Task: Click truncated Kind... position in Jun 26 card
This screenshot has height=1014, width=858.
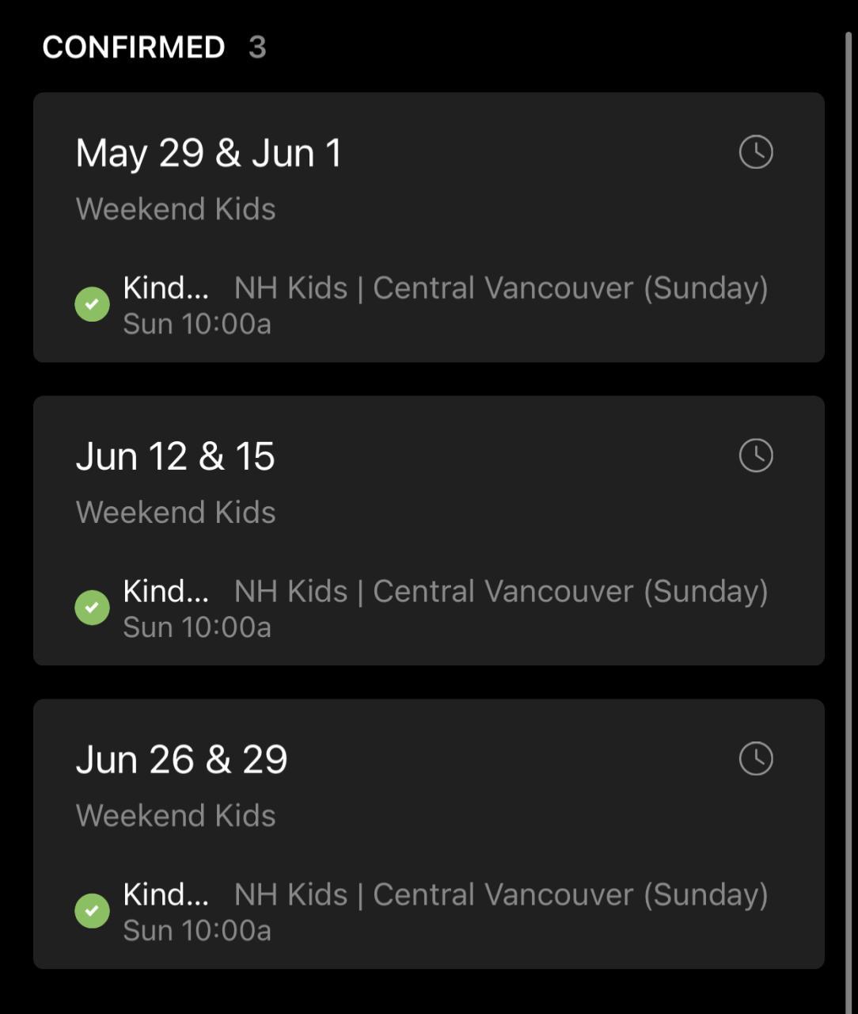Action: point(166,894)
